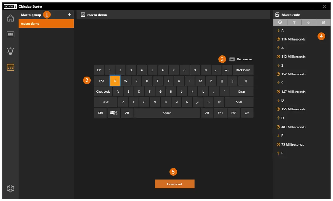Close the Obinslab Starter window
The width and height of the screenshot is (333, 201).
click(x=324, y=7)
